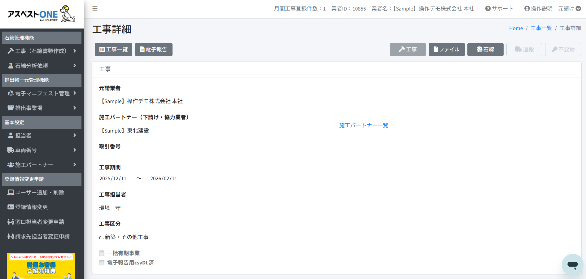
Task: Expand the 電子マニフェスト管理 menu
Action: [42, 93]
